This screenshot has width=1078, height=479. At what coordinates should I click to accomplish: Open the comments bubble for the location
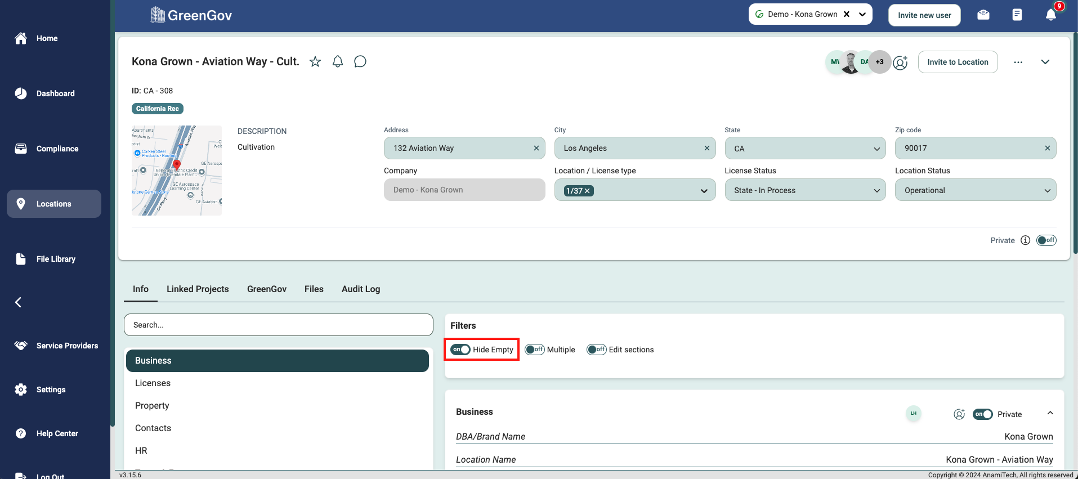pos(360,61)
